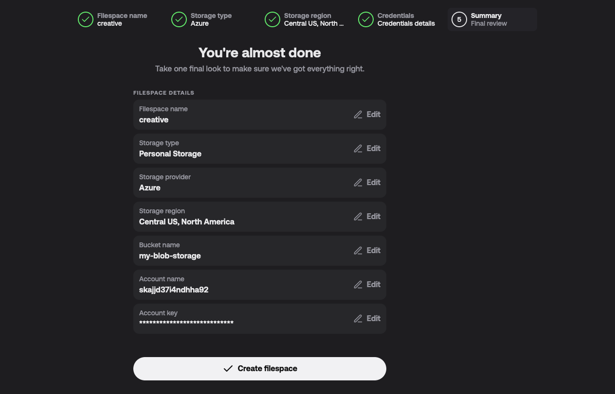
Task: Click the green checkmark for Filespace name step
Action: point(86,19)
